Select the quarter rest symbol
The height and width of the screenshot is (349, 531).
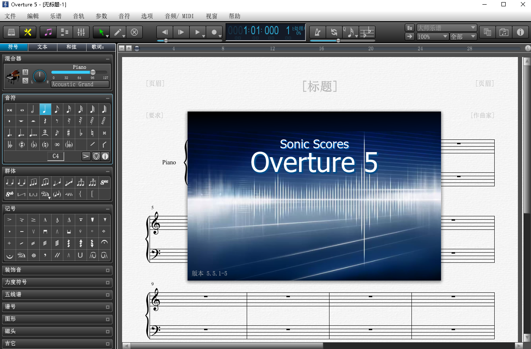[x=45, y=121]
